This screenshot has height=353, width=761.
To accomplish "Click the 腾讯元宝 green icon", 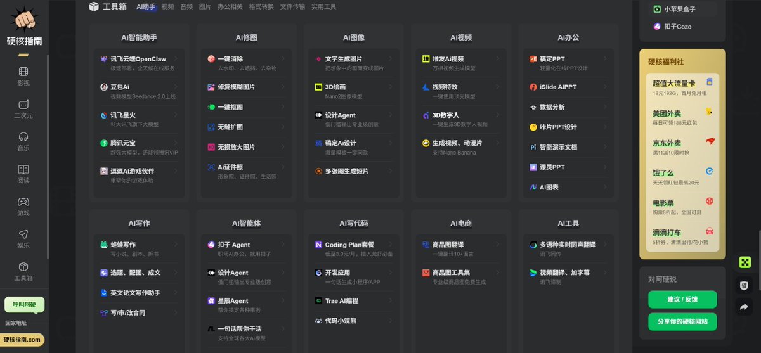I will (x=104, y=143).
